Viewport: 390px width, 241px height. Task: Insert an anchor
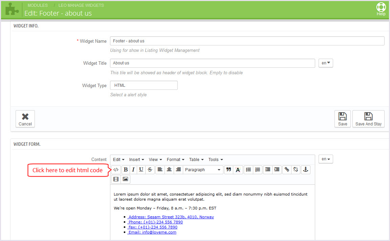305,169
